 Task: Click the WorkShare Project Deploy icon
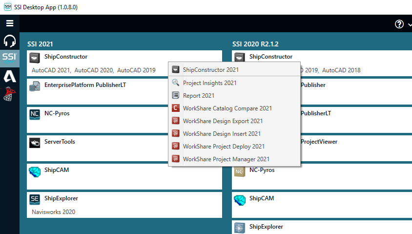coord(176,146)
